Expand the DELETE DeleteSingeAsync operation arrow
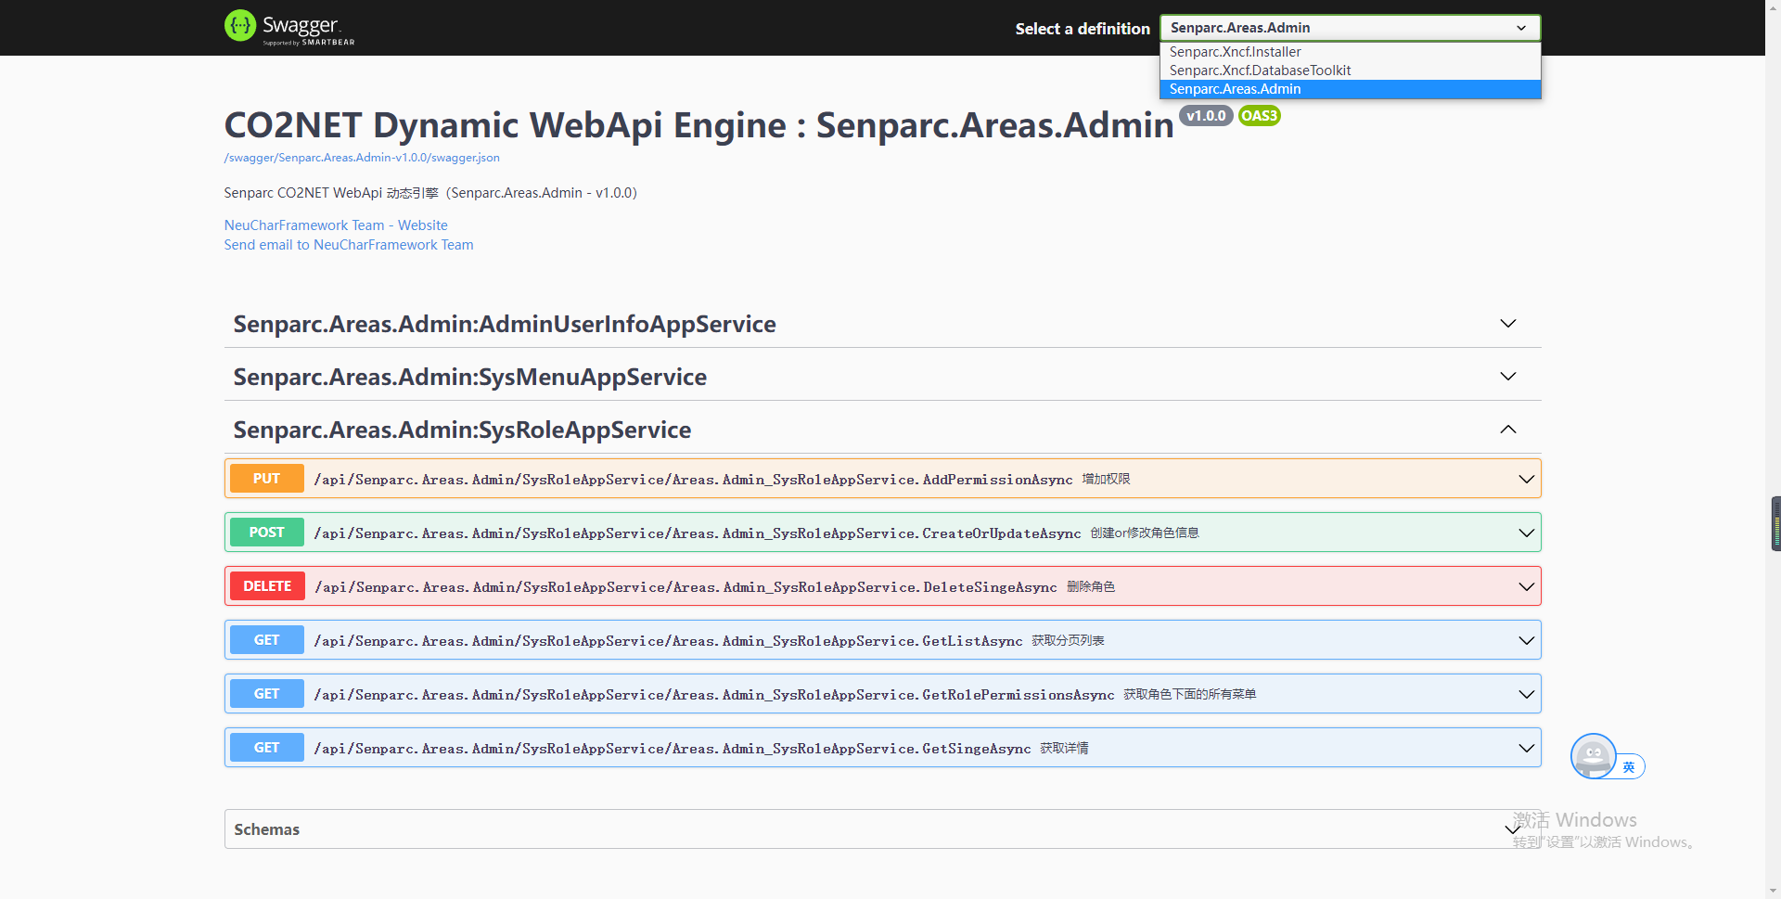This screenshot has width=1781, height=899. (1526, 587)
